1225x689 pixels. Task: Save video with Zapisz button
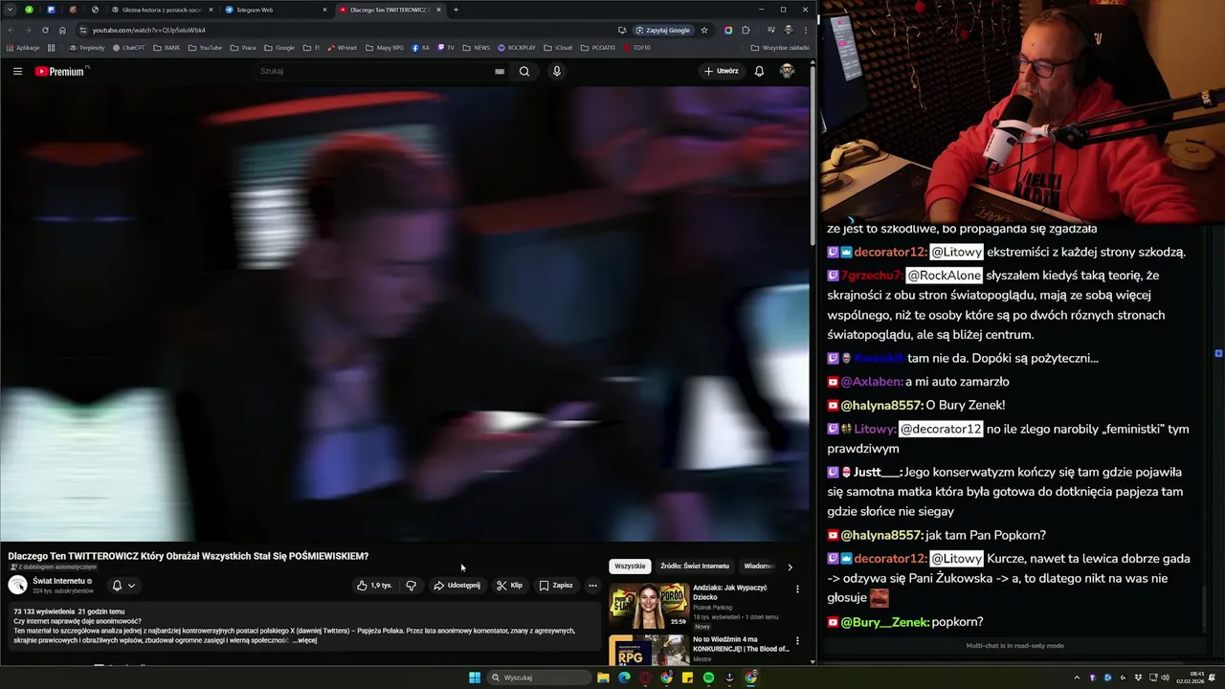(556, 585)
